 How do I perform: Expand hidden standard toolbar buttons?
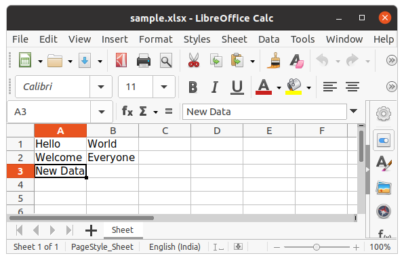391,60
